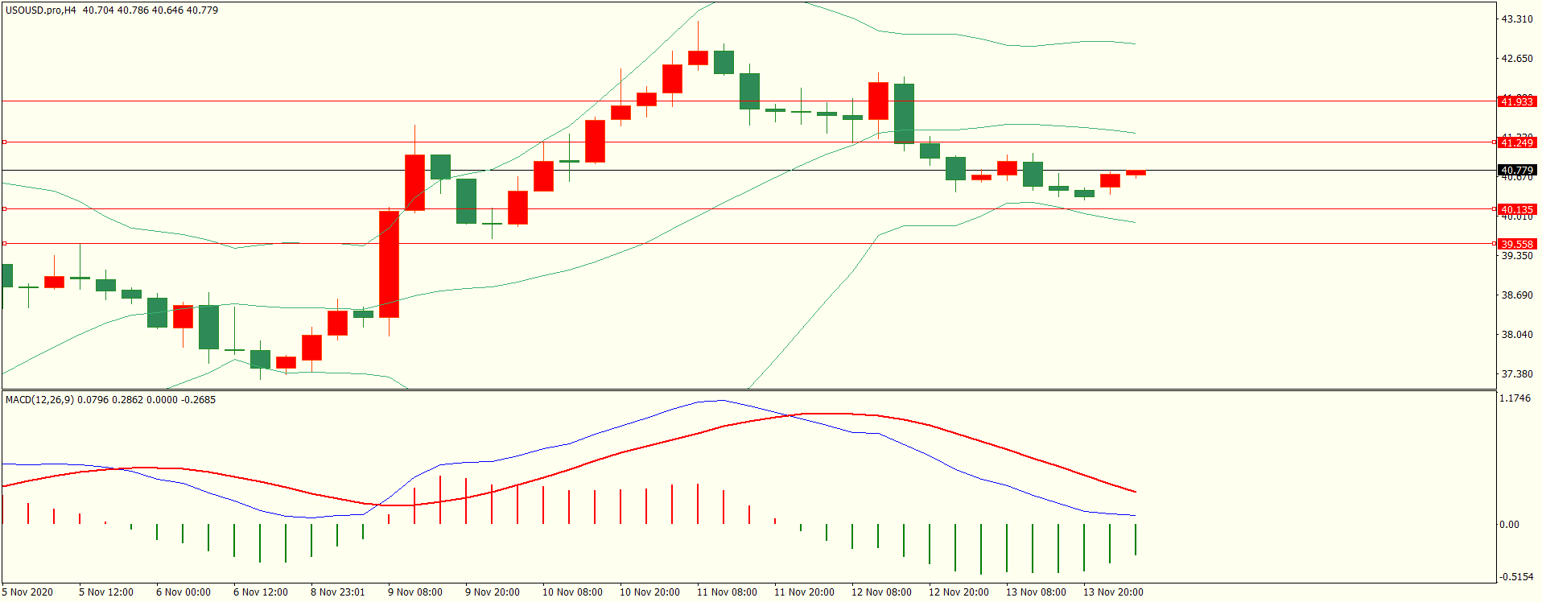Screen dimensions: 1542x602
Task: Click the 1.1746 MACD scale value
Action: click(x=1515, y=398)
